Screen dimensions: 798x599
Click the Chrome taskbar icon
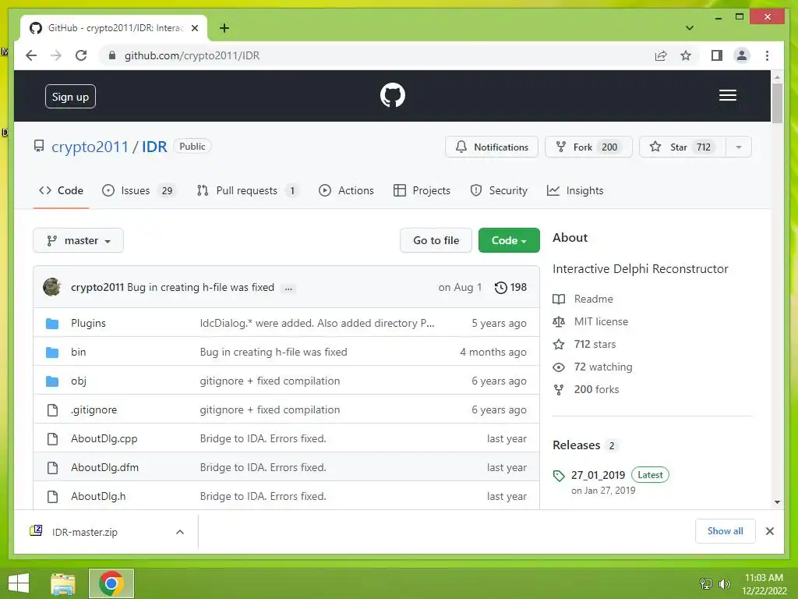(111, 583)
